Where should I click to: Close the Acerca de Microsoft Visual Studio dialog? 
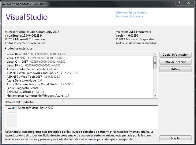pos(189,3)
